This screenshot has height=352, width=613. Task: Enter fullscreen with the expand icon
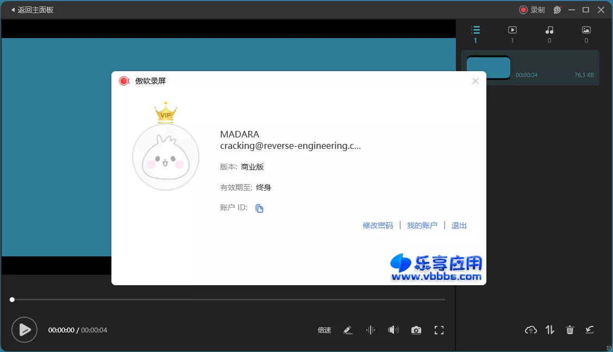click(439, 330)
